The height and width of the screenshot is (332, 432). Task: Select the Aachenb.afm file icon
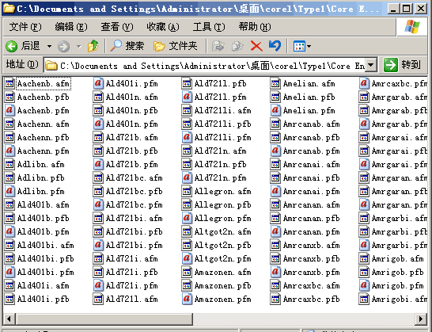9,83
